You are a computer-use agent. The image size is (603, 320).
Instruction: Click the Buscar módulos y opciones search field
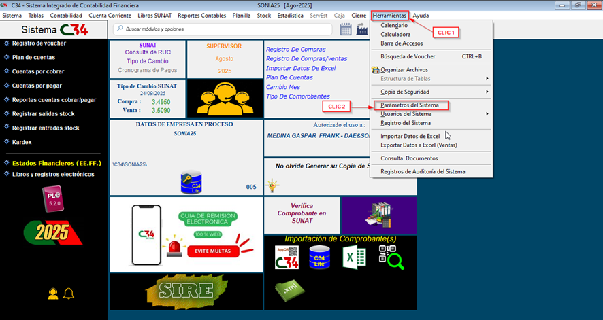[x=225, y=29]
